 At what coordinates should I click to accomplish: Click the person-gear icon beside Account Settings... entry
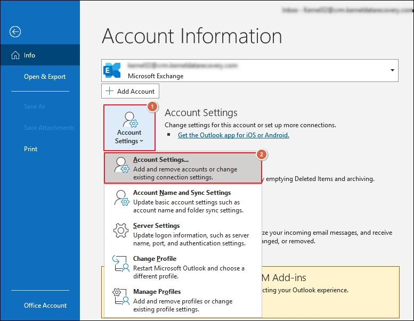(121, 165)
